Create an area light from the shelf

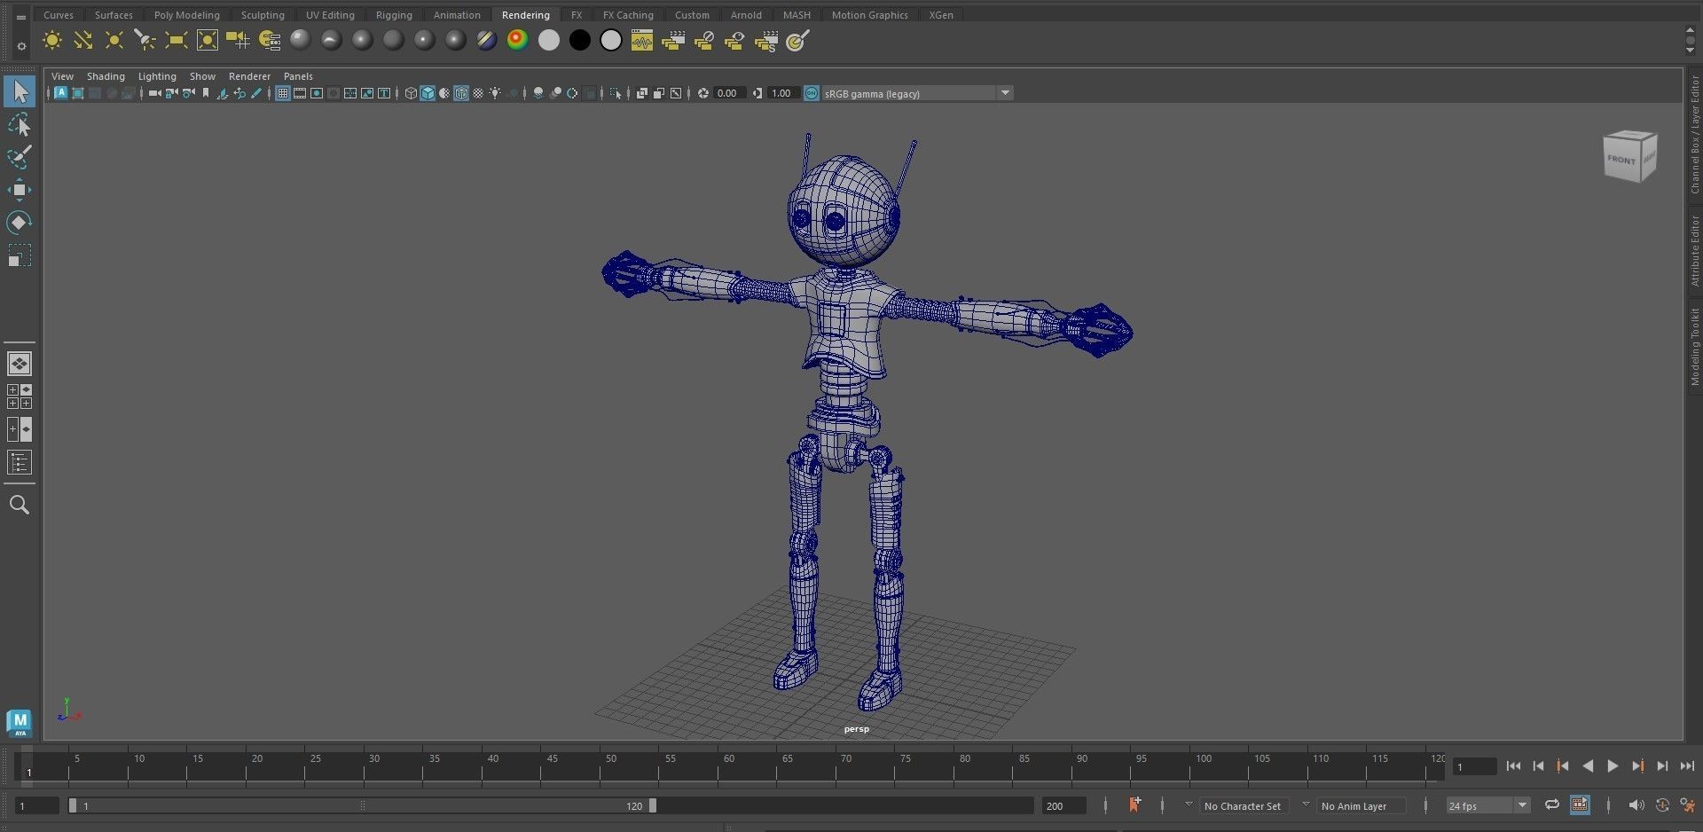(x=176, y=41)
